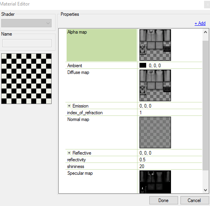Expand the Emission property
210x206 pixels.
coord(69,106)
